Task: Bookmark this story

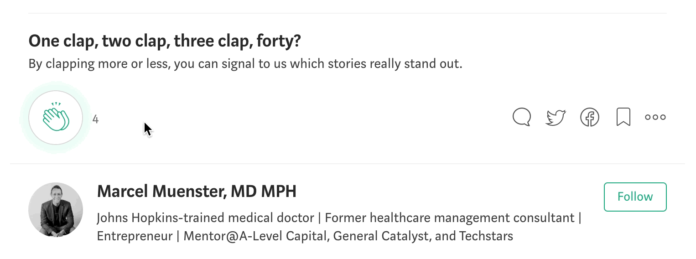Action: click(623, 117)
